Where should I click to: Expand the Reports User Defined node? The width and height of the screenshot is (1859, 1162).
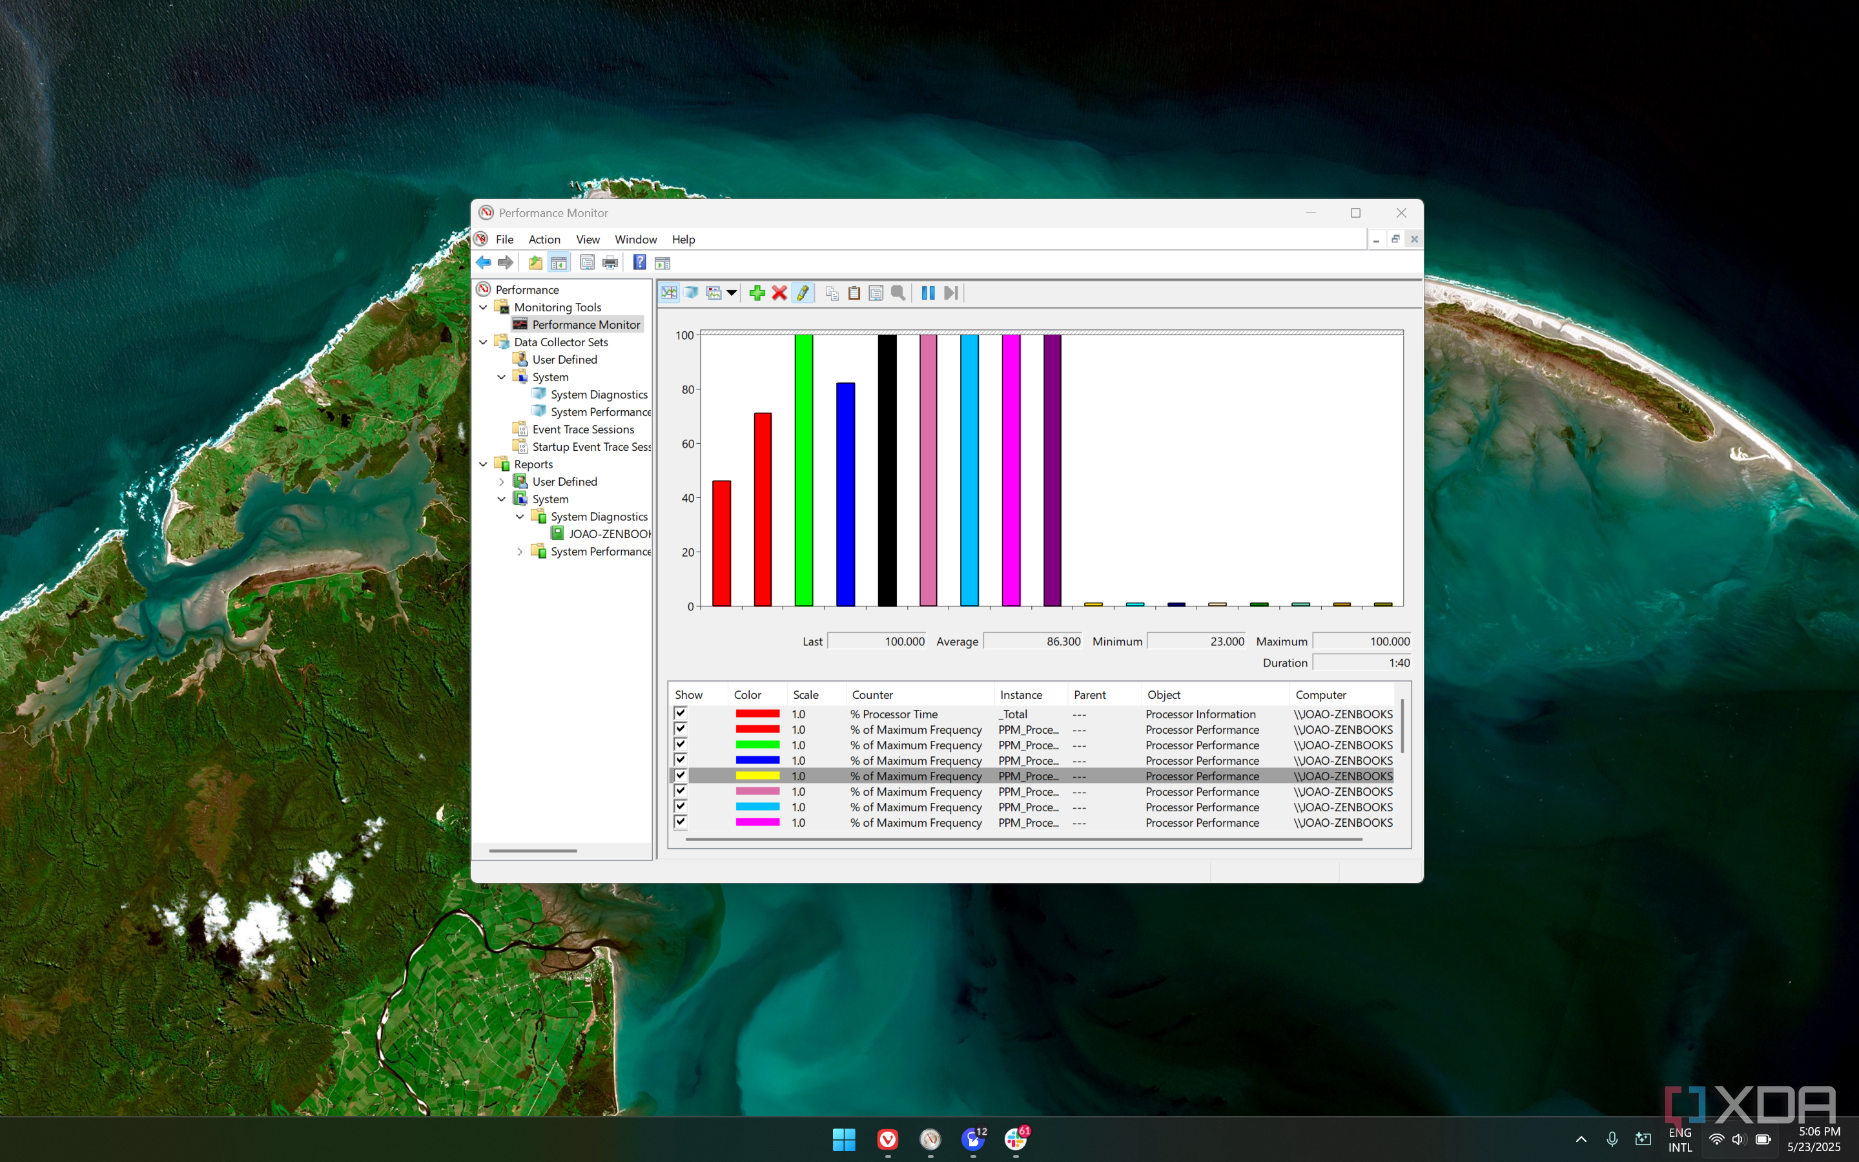pos(502,482)
